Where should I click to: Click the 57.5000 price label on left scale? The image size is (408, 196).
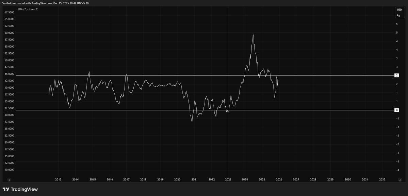(x=10, y=40)
